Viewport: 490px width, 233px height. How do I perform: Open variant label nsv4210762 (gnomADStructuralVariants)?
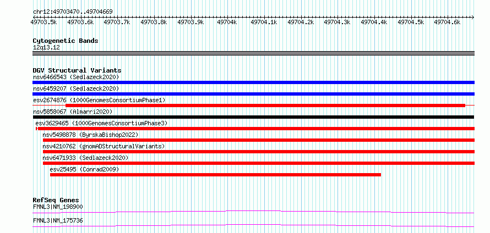tap(104, 146)
